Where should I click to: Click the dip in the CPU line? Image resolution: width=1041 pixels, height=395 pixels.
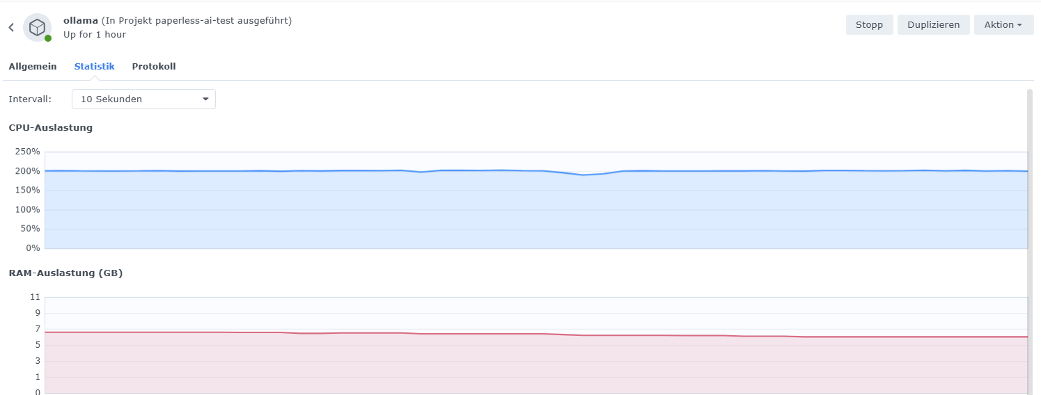[584, 175]
